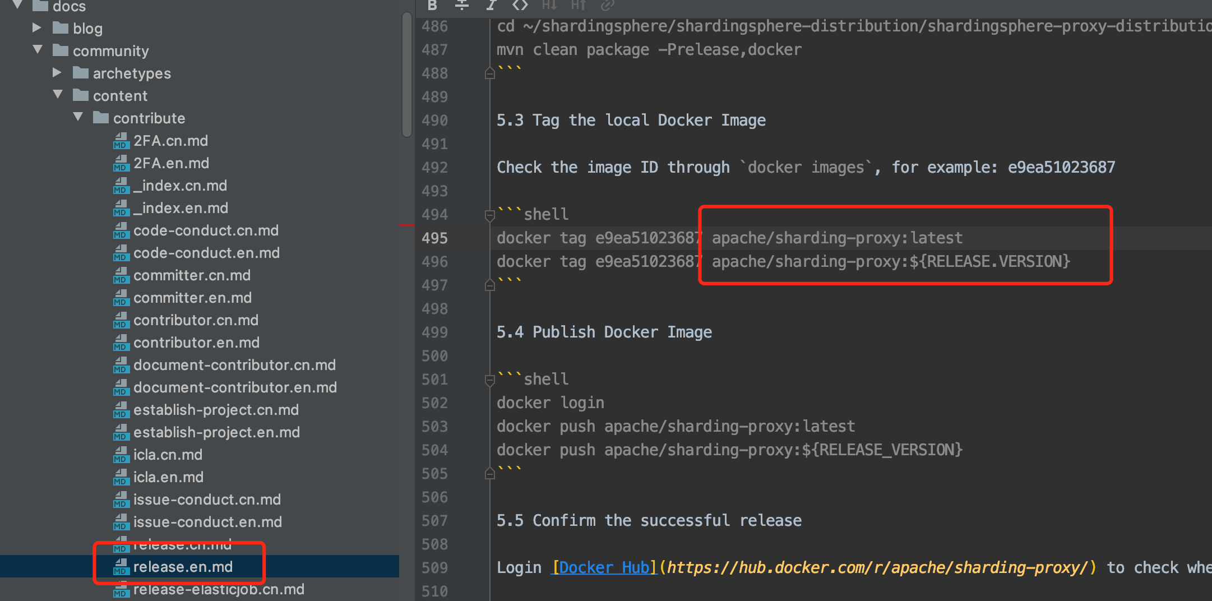The width and height of the screenshot is (1212, 601).
Task: Select _index.en.md in the tree
Action: [x=181, y=208]
